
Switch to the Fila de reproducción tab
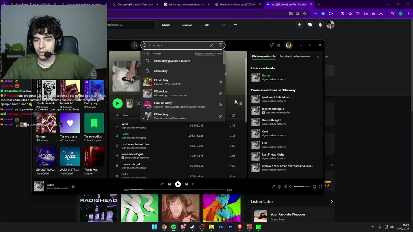(x=264, y=56)
